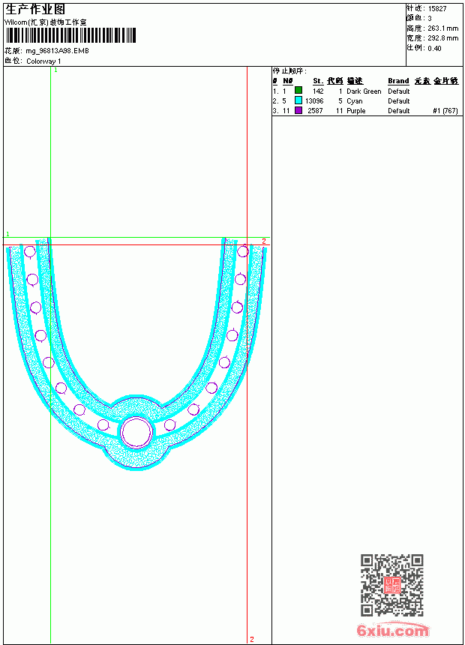The image size is (465, 645).
Task: Click the N# column header
Action: coord(288,81)
